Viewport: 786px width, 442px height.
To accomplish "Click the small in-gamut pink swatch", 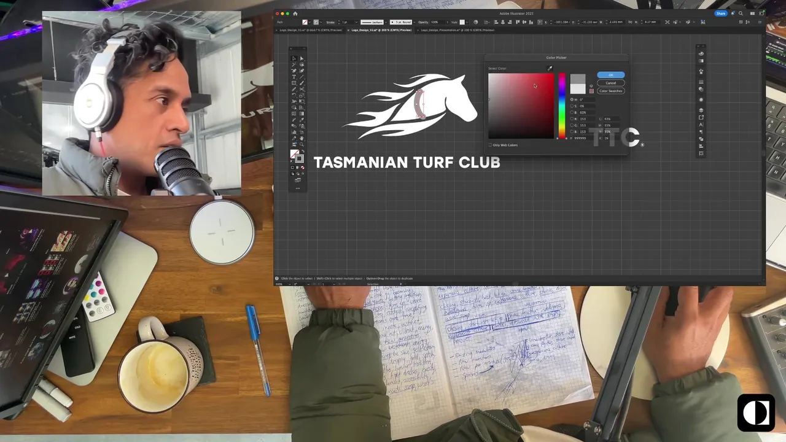I will [x=591, y=91].
